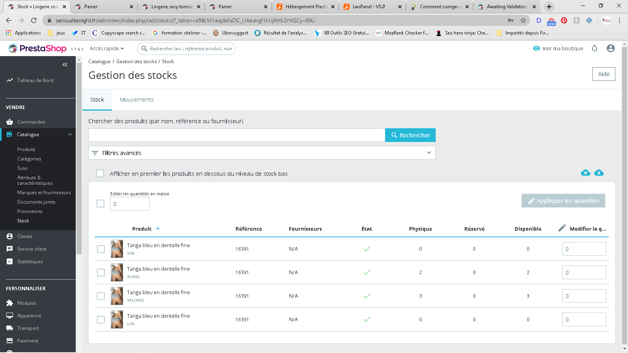The width and height of the screenshot is (628, 353).
Task: Open a new browser tab with plus icon
Action: [549, 7]
